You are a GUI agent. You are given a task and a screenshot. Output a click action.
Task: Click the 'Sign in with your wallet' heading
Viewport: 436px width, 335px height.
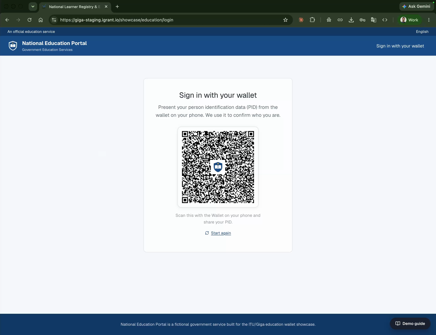(218, 95)
